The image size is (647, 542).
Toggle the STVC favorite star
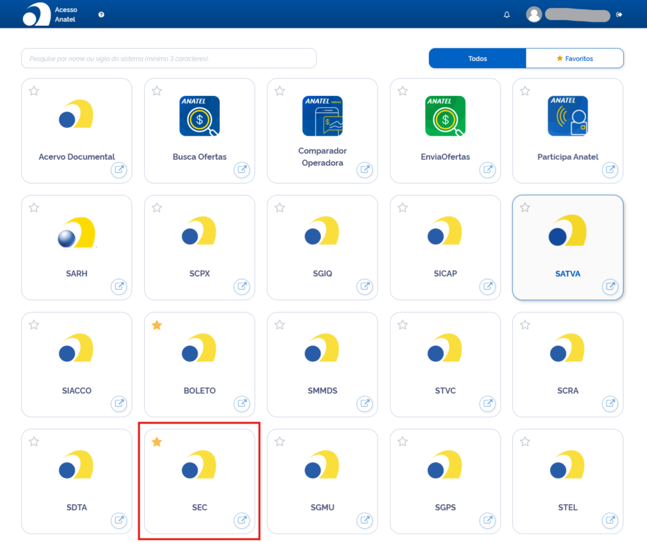(402, 325)
